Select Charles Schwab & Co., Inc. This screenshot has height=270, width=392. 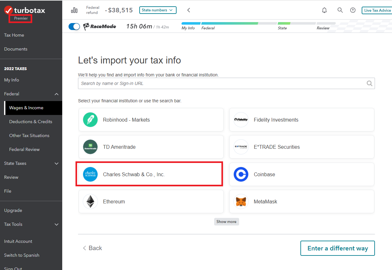click(x=151, y=174)
